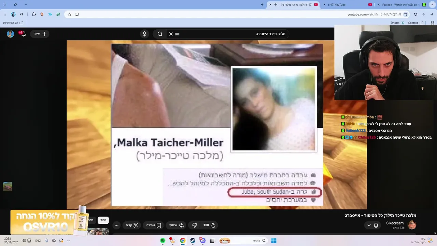Image resolution: width=437 pixels, height=246 pixels.
Task: Click the Grammarly extension icon
Action: [x=58, y=14]
